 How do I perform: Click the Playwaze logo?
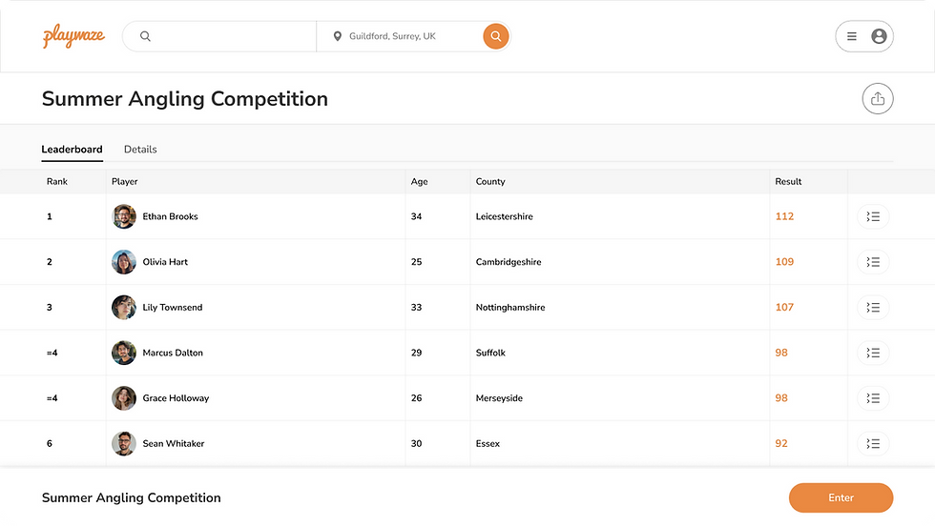[73, 37]
